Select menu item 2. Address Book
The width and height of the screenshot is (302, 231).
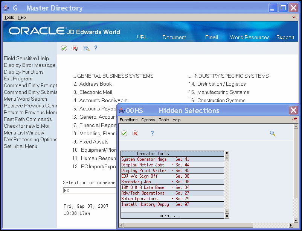tap(93, 84)
